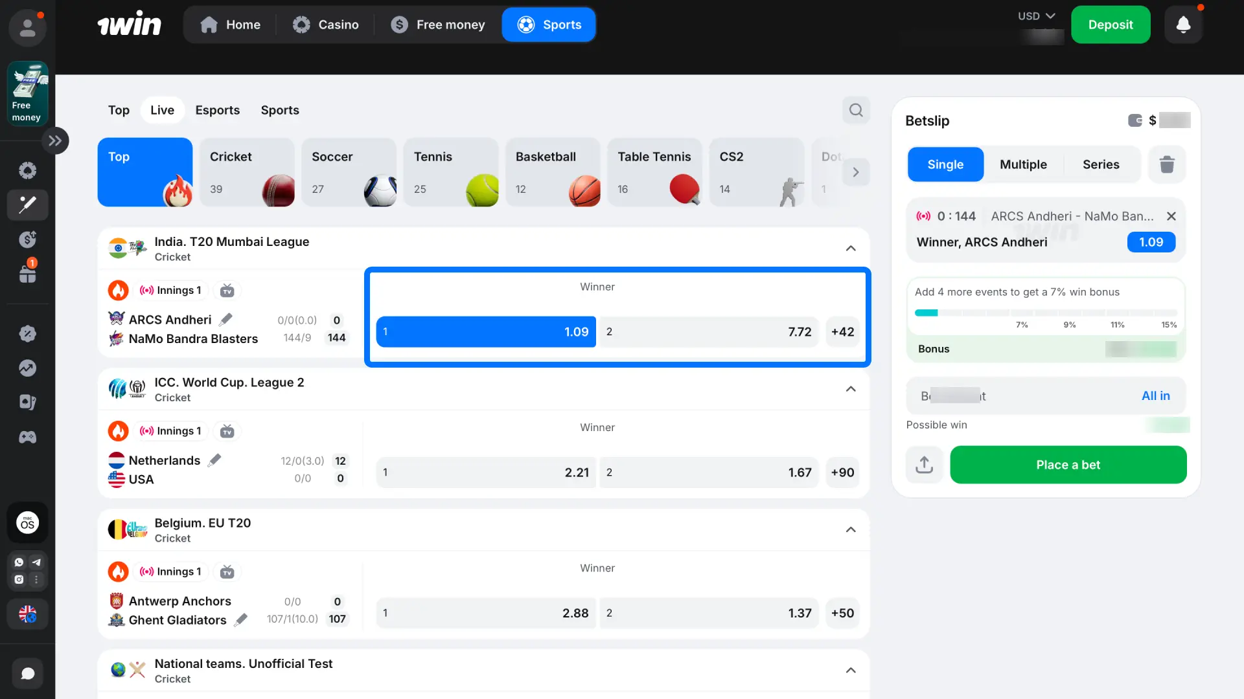Switch the betslip to Multiple mode
Image resolution: width=1244 pixels, height=699 pixels.
coord(1023,164)
